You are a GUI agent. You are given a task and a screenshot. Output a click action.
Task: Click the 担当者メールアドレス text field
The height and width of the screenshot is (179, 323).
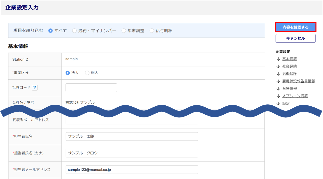pyautogui.click(x=132, y=170)
